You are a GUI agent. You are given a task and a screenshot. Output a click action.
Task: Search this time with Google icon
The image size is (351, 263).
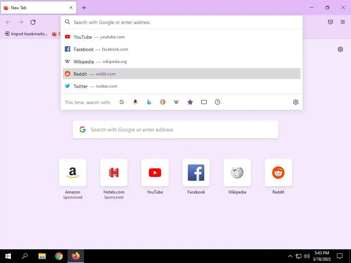click(122, 102)
